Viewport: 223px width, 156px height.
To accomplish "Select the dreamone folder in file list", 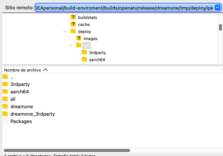I will (x=22, y=106).
